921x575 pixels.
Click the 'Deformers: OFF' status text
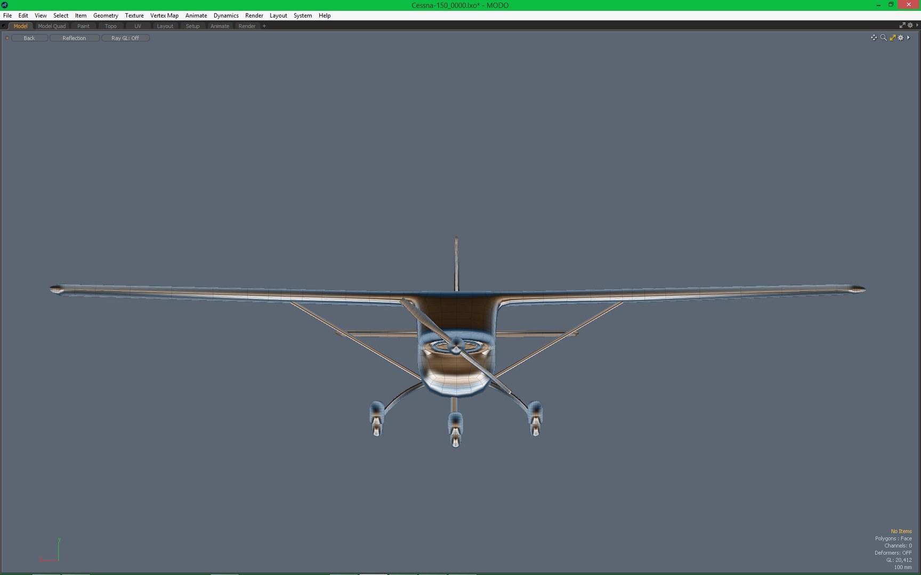pyautogui.click(x=893, y=553)
